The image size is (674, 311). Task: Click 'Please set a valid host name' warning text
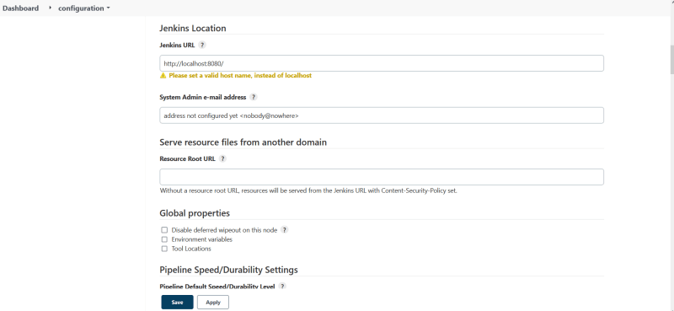click(x=240, y=75)
